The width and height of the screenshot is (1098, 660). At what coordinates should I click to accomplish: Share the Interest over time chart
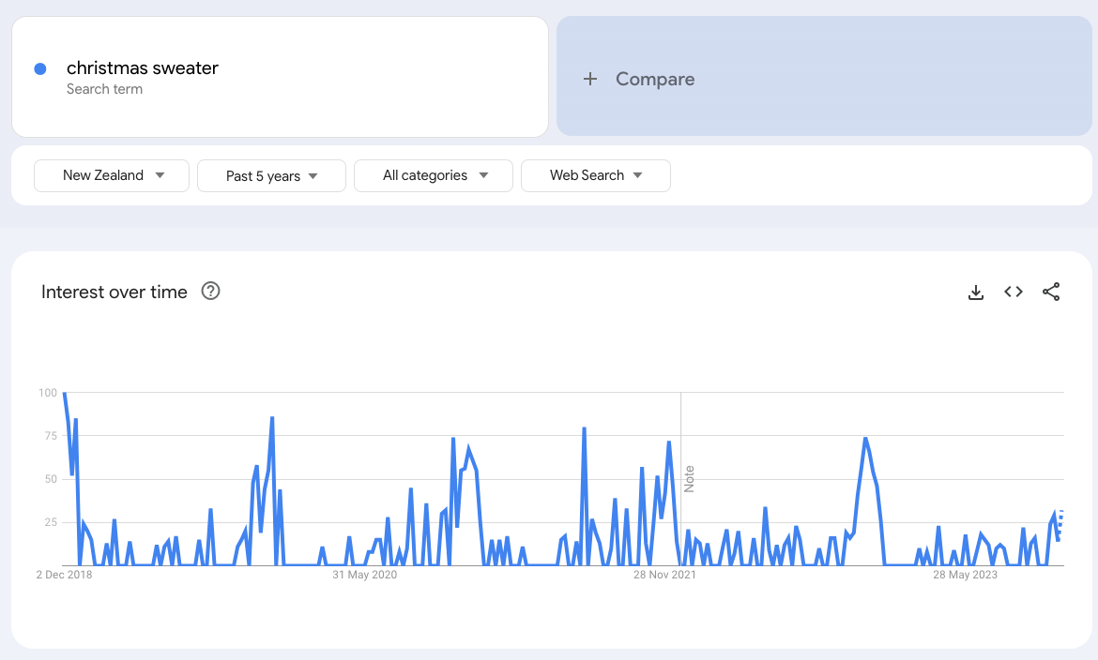[x=1051, y=292]
